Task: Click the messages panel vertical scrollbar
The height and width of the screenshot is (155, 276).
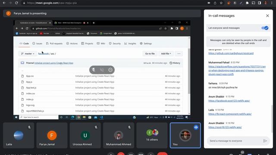Action: (272, 119)
